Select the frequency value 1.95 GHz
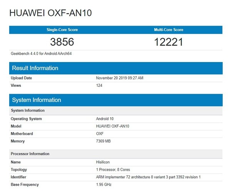 104,185
